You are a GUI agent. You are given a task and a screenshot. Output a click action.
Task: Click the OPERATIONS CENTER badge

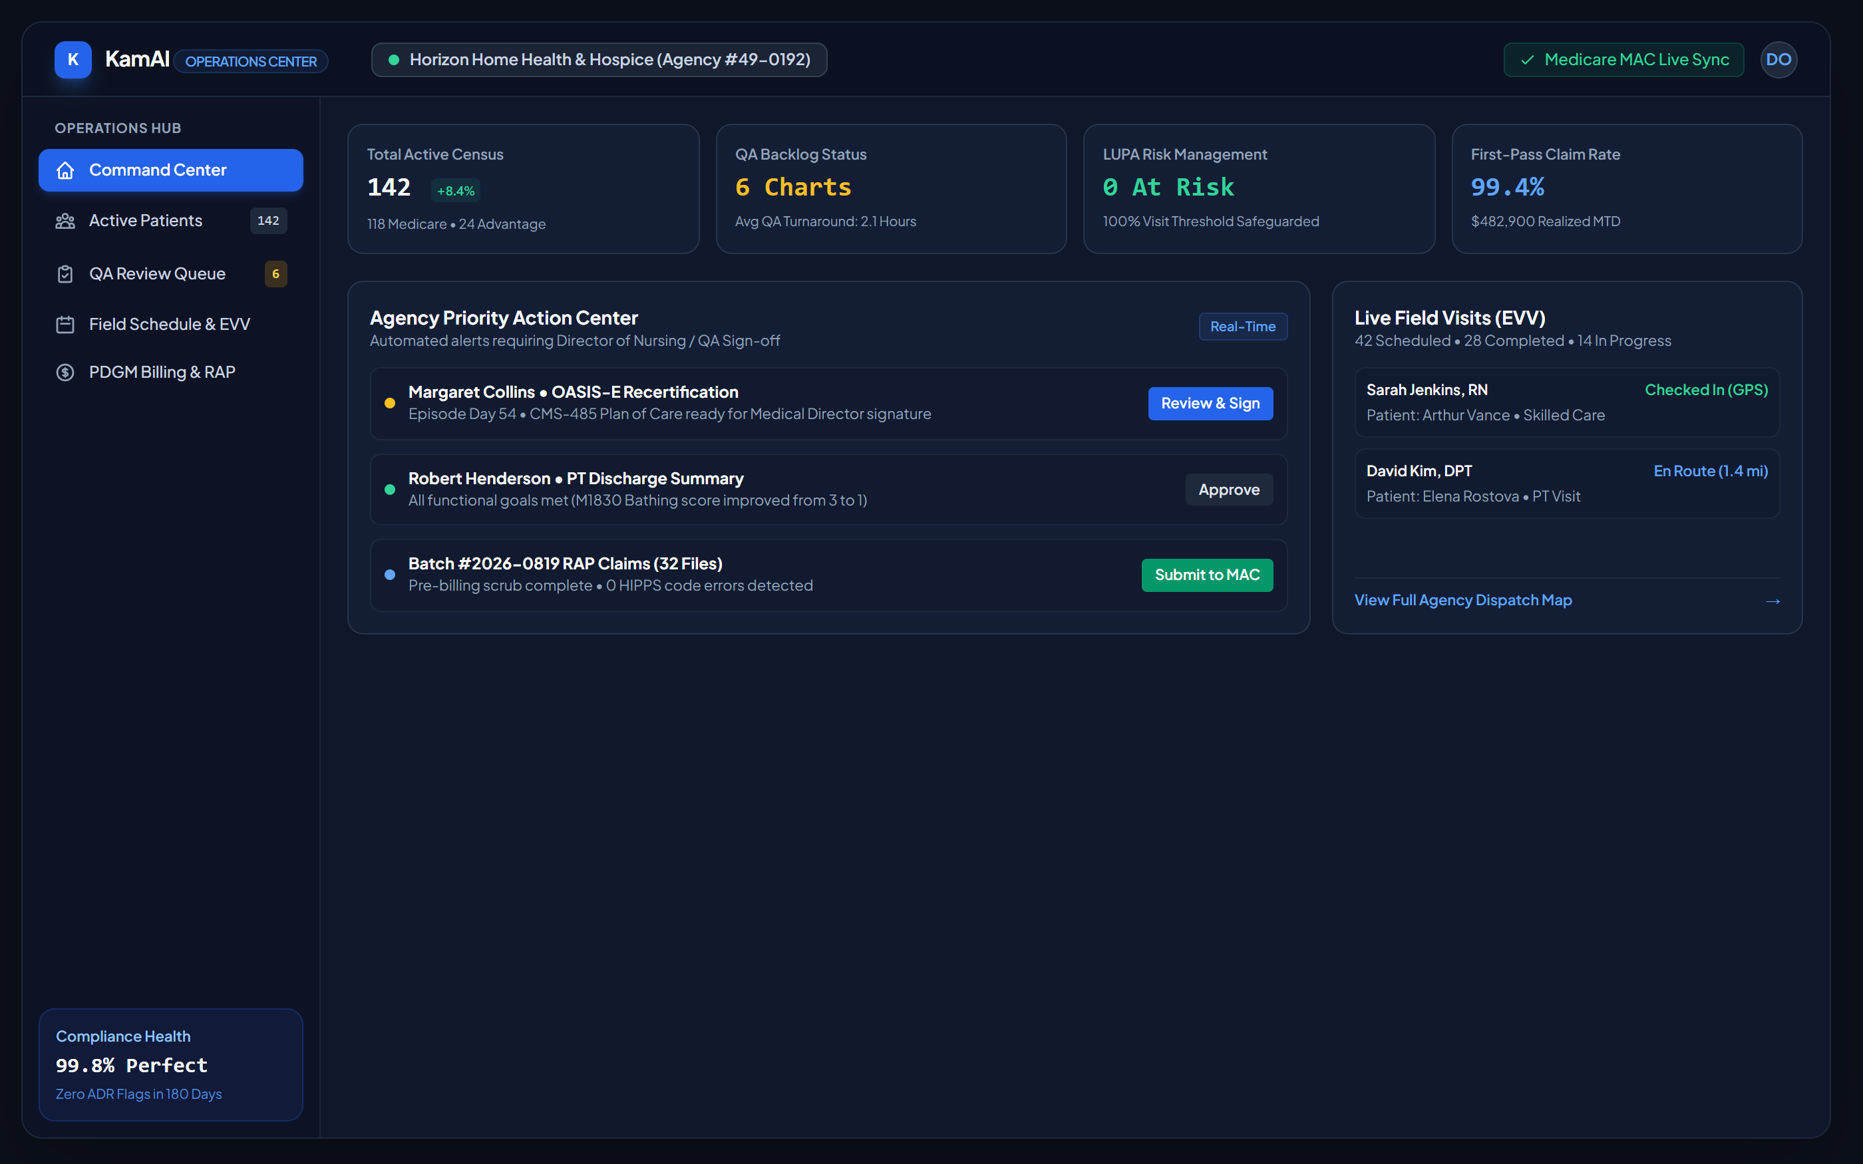(251, 62)
